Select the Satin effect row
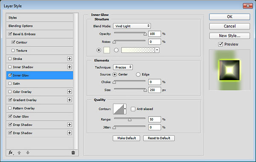 (40, 84)
